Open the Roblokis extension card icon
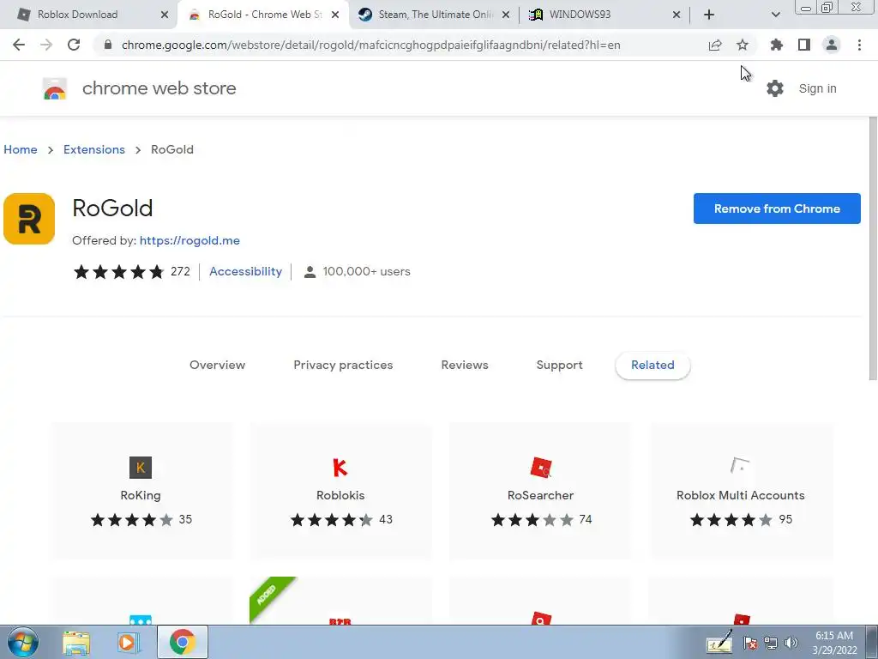The image size is (878, 659). pos(340,468)
